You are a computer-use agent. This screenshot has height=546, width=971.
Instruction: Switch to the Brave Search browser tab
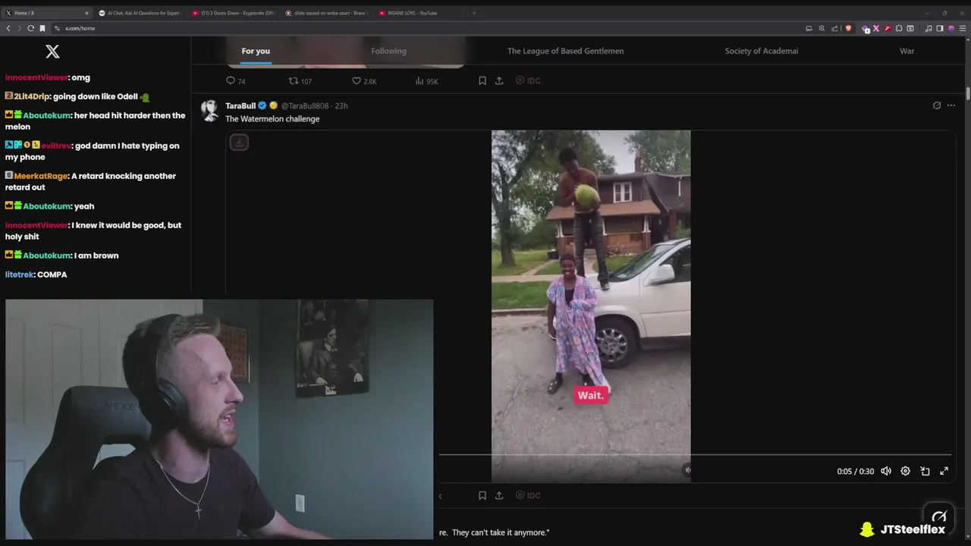326,13
